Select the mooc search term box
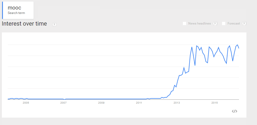 click(x=18, y=10)
